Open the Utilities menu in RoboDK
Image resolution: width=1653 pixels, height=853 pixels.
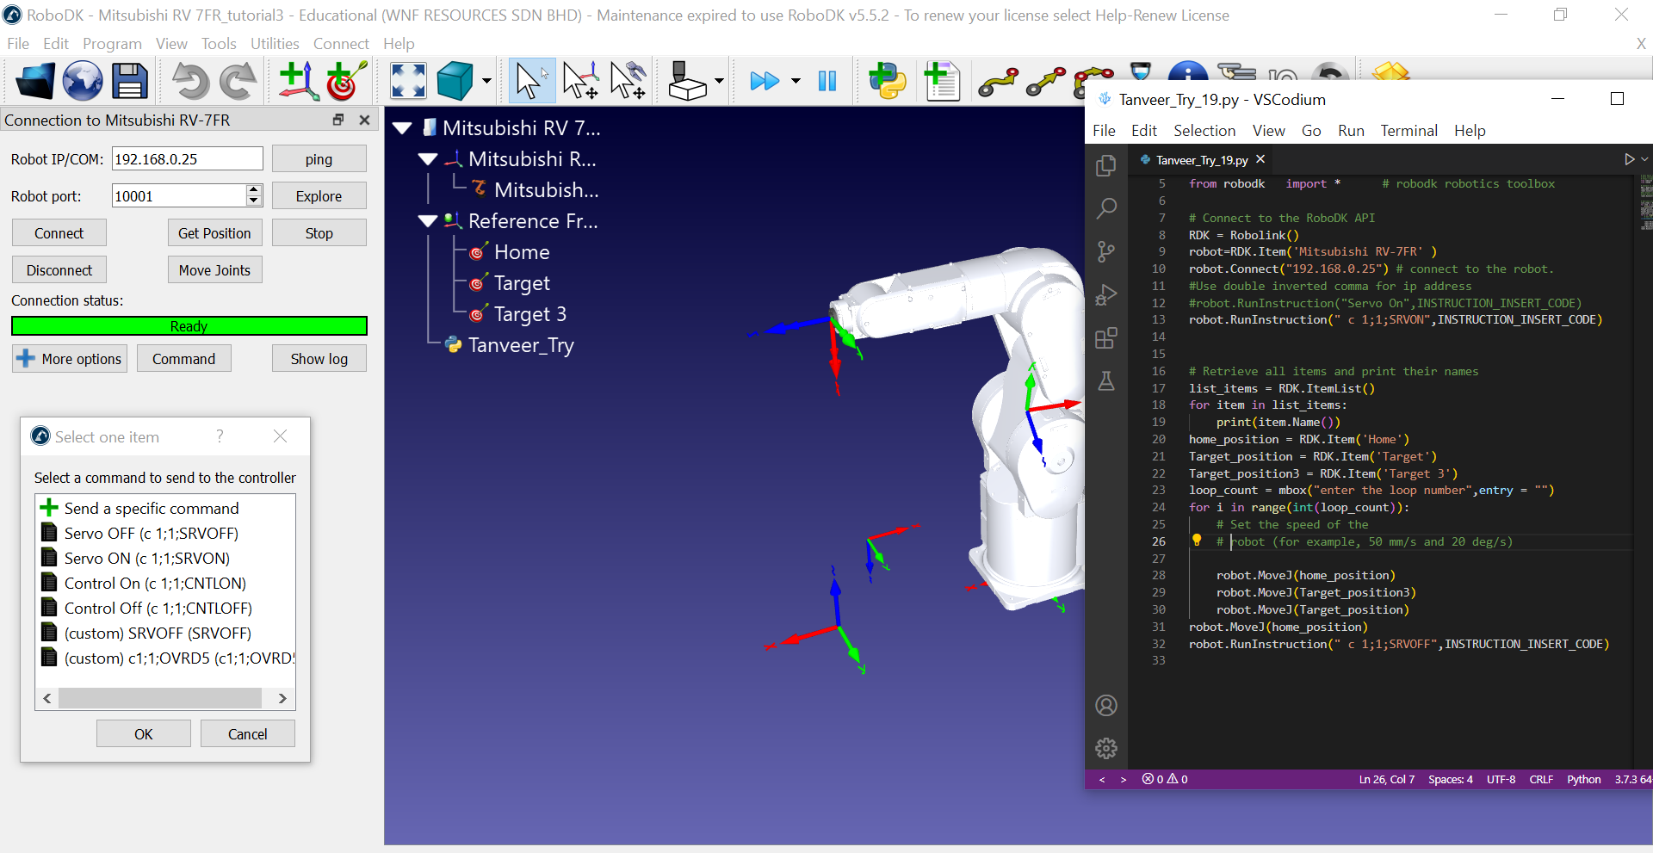click(275, 44)
